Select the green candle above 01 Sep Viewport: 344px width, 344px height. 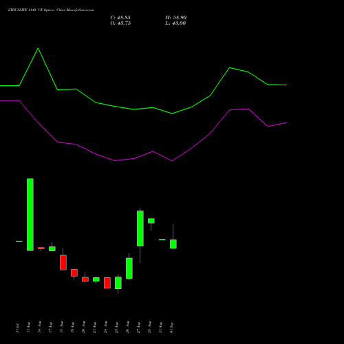tap(173, 244)
